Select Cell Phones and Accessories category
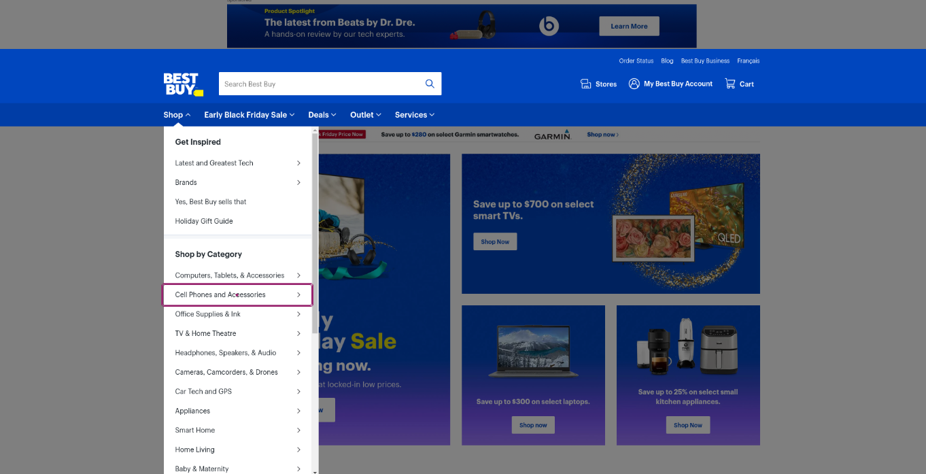 220,294
